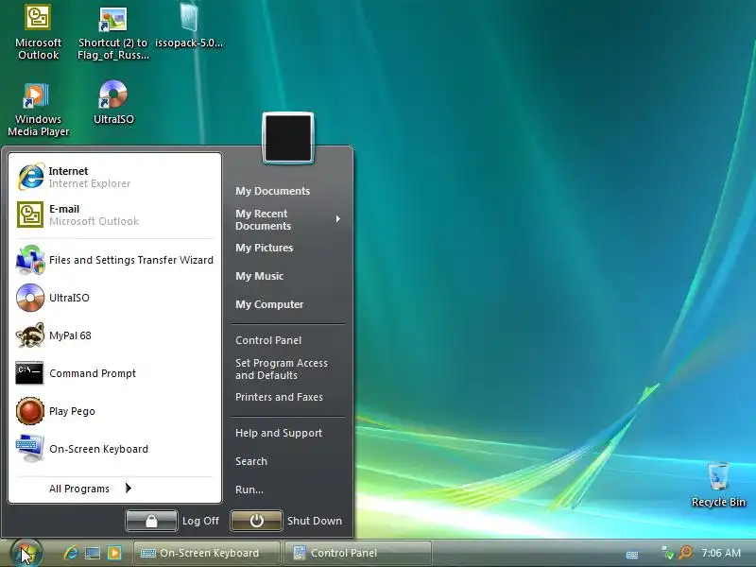This screenshot has width=756, height=567.
Task: Click the Shut Down power button
Action: click(x=256, y=521)
